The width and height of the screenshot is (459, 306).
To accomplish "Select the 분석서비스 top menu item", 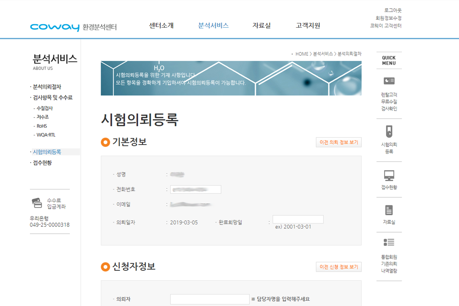I will point(213,26).
